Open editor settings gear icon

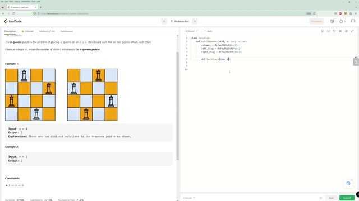pos(346,31)
